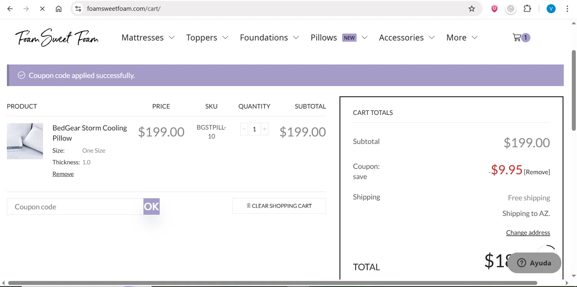Go back to the previous page
Viewport: 577px width, 287px height.
pos(10,8)
